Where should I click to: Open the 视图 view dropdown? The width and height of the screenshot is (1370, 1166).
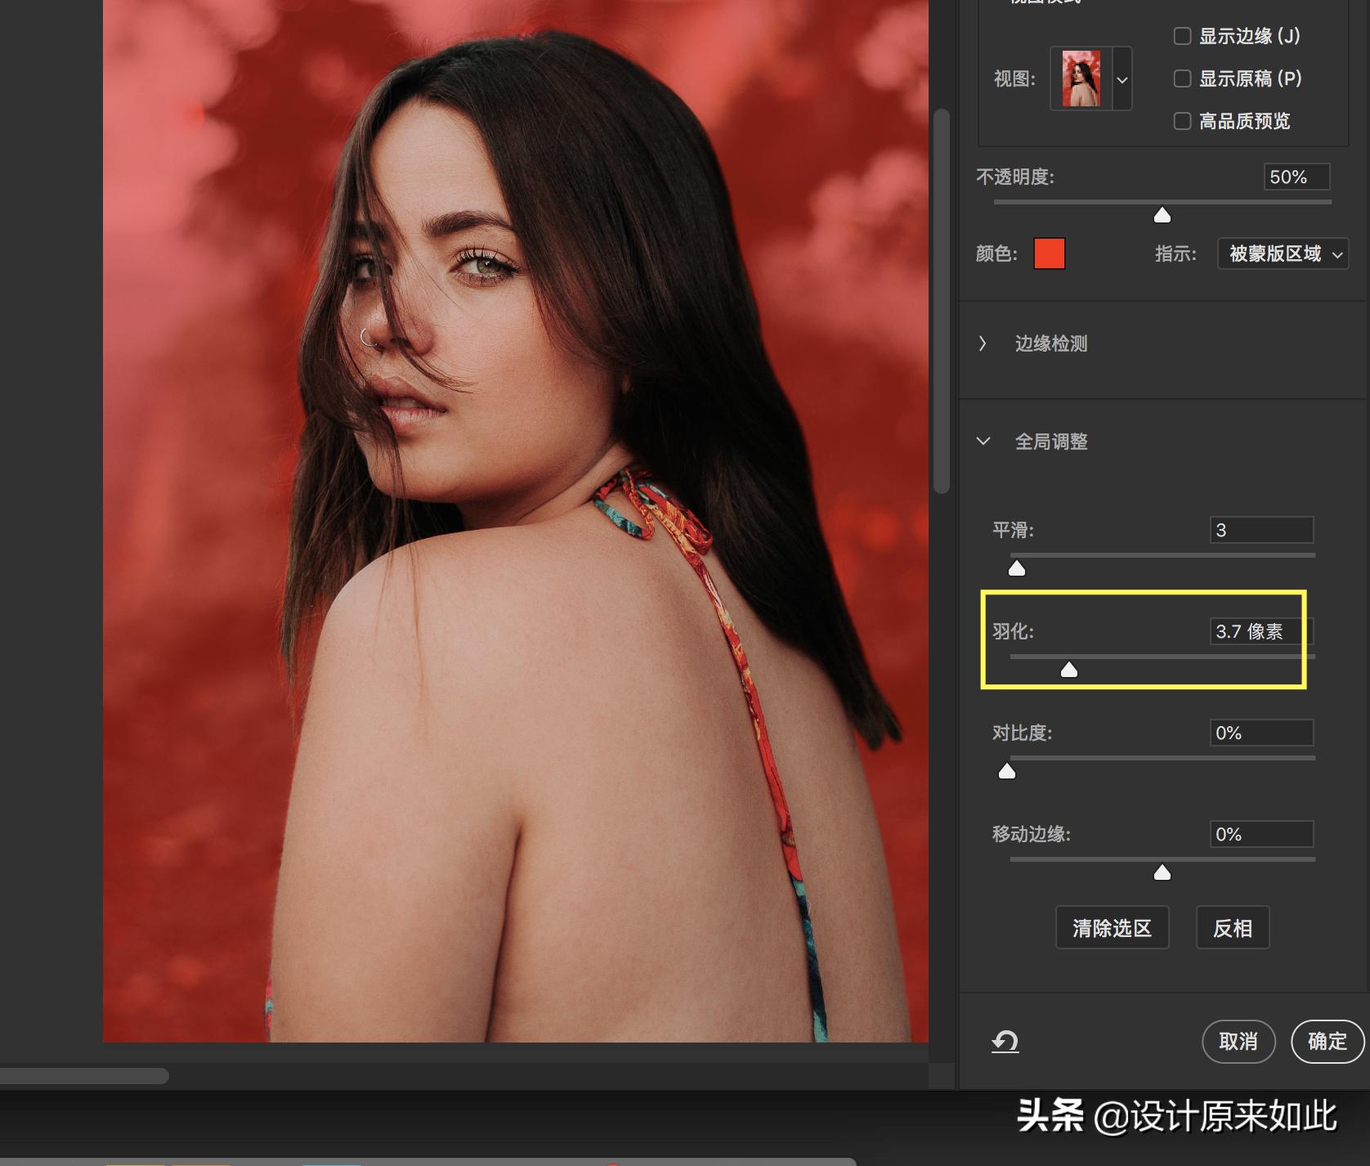click(x=1122, y=78)
